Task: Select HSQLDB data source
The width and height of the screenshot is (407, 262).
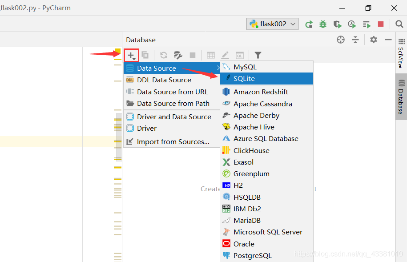Action: [266, 198]
